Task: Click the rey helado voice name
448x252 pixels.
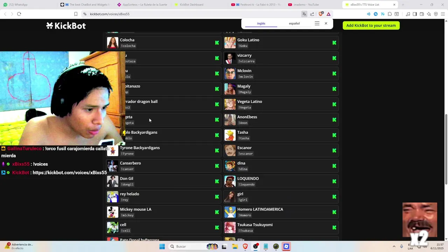Action: pyautogui.click(x=129, y=194)
